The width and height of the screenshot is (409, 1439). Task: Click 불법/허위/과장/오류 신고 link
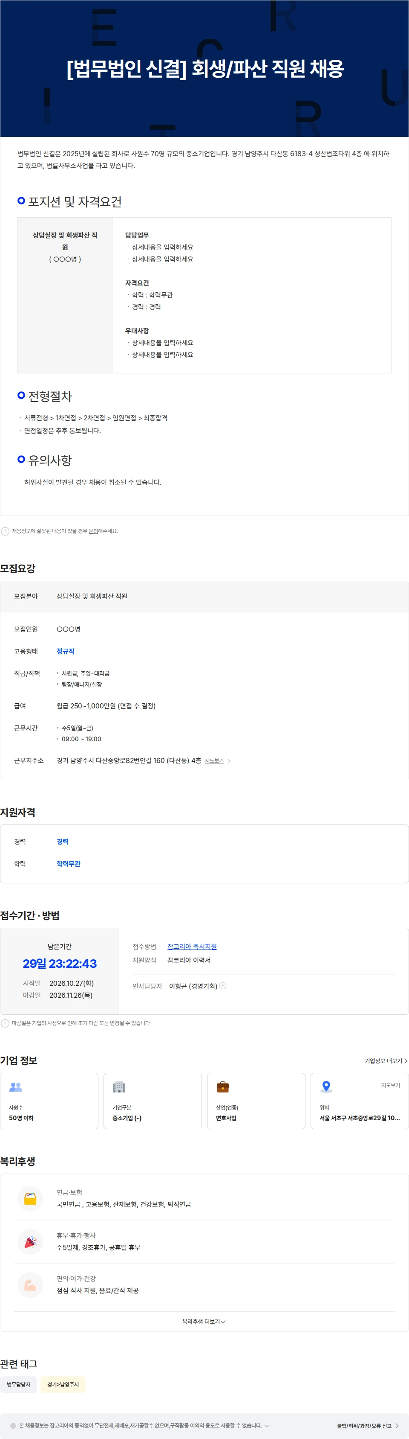click(368, 1426)
